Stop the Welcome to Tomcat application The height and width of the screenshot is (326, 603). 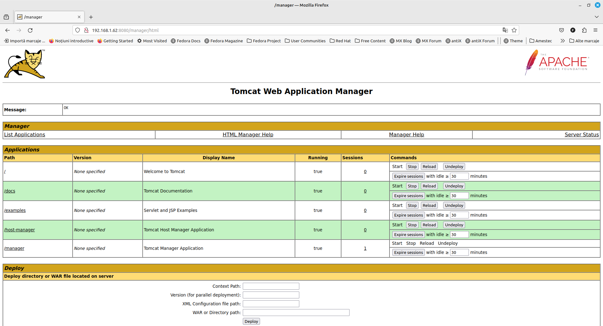[x=412, y=167]
